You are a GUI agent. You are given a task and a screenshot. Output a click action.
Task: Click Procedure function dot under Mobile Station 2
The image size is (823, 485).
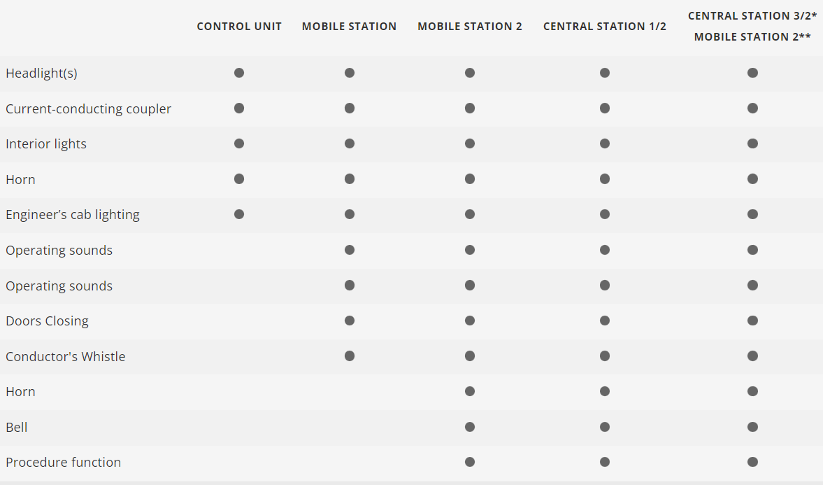(470, 462)
